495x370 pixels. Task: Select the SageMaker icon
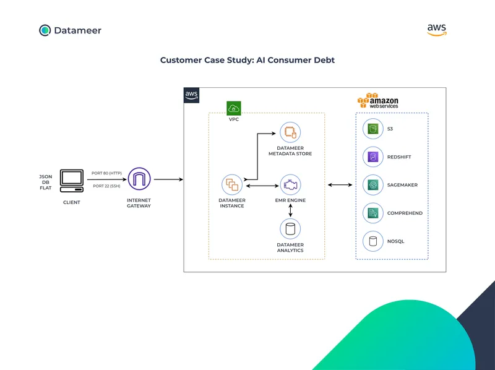tap(373, 185)
